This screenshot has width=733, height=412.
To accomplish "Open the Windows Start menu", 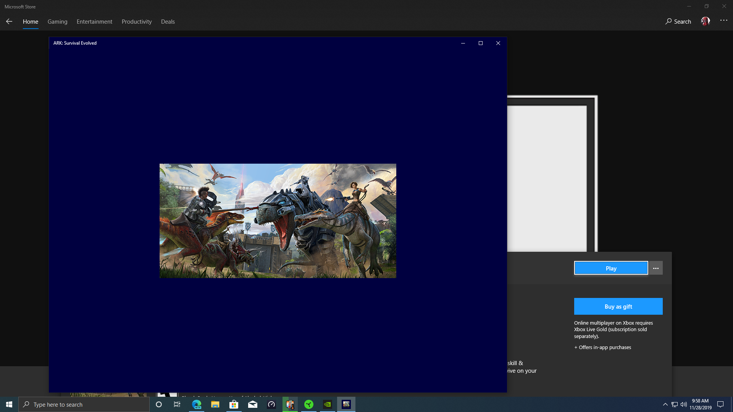I will click(x=9, y=404).
